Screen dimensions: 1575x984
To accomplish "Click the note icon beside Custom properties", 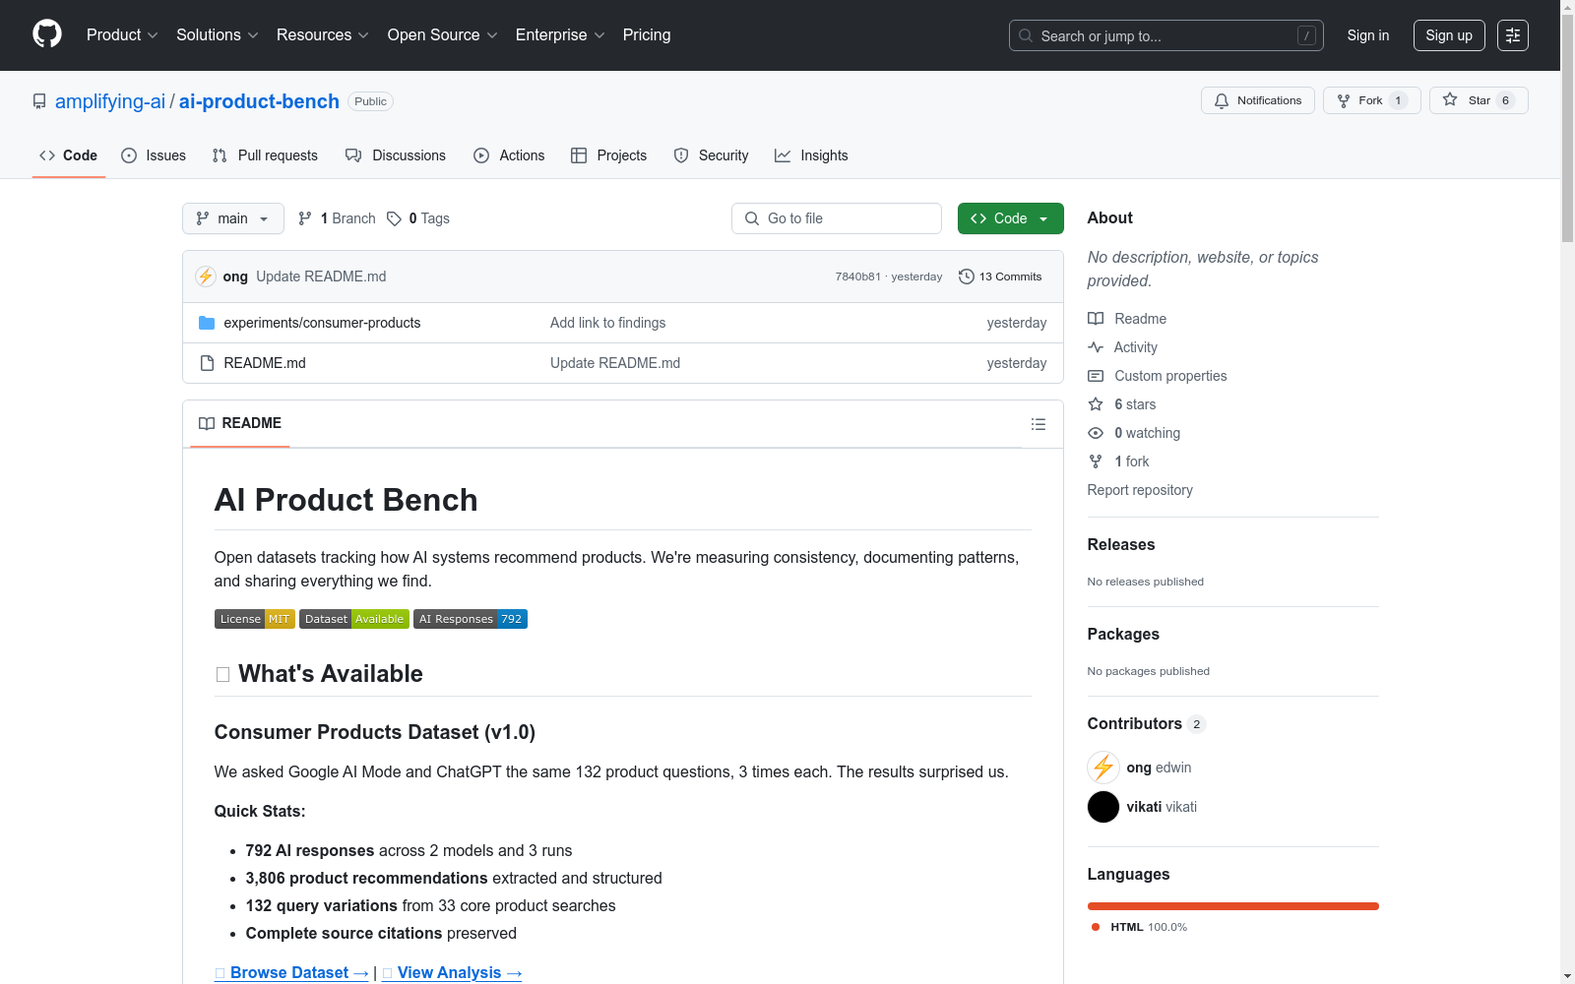I will [1096, 376].
